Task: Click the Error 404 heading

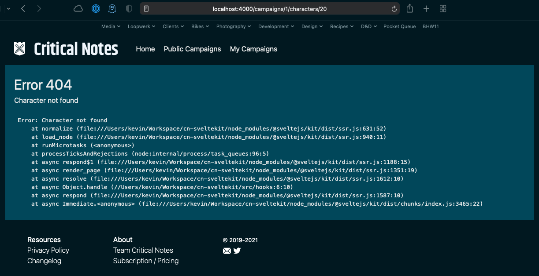Action: (43, 85)
